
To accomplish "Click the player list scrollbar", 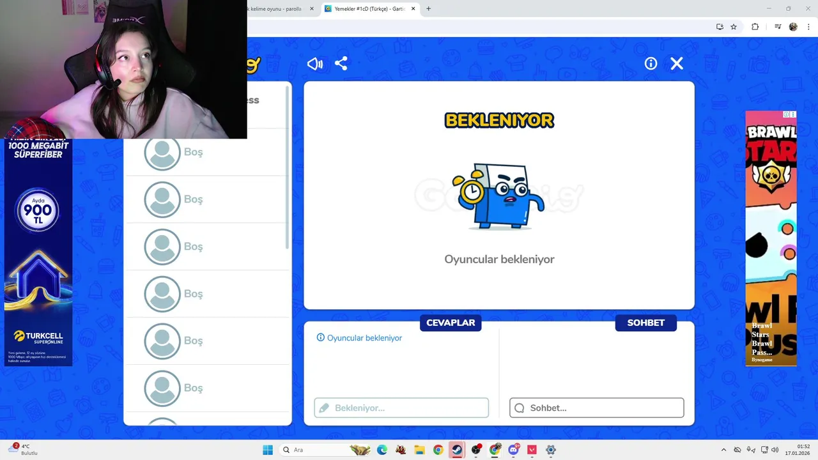I will [288, 166].
